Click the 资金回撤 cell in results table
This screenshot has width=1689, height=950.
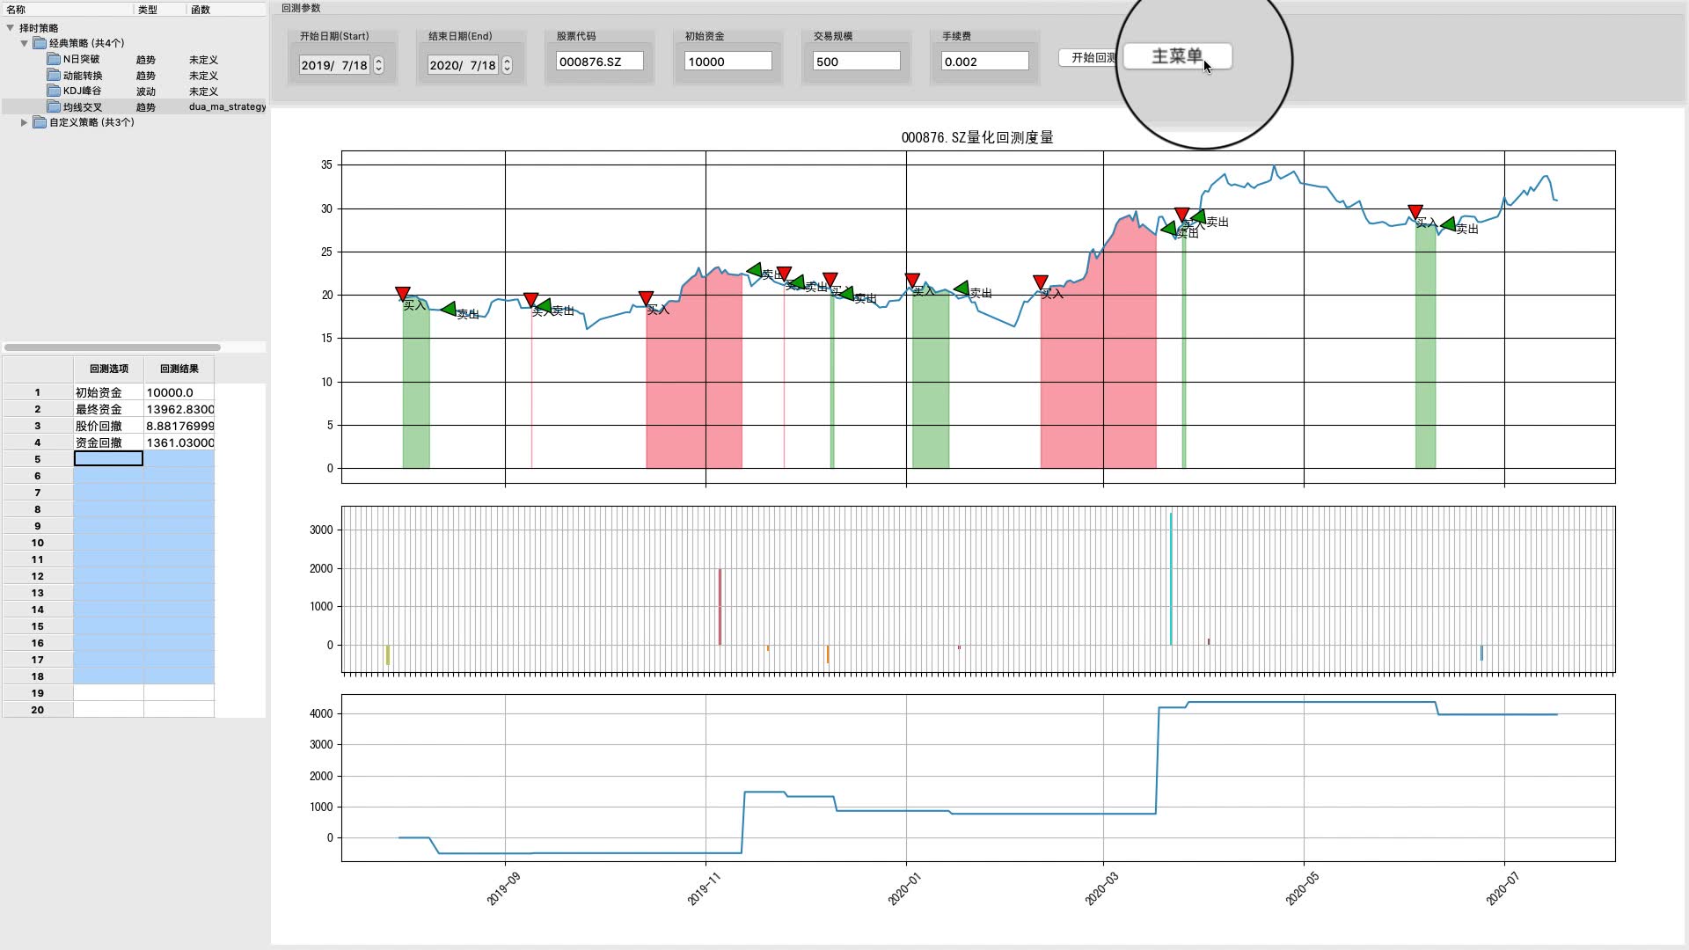coord(108,442)
